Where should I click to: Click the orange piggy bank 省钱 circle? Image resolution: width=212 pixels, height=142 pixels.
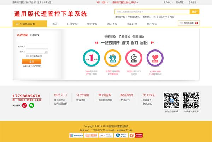click(x=113, y=58)
